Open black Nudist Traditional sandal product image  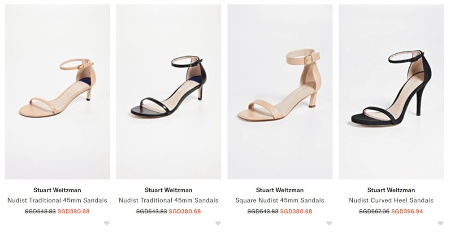pyautogui.click(x=169, y=92)
